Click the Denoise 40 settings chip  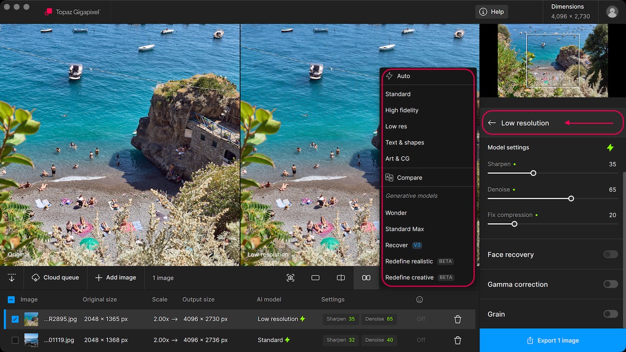(x=380, y=340)
